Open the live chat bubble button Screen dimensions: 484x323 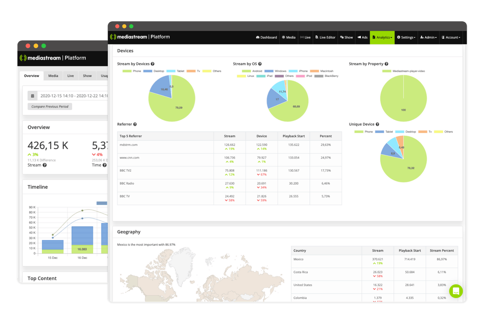[x=456, y=291]
